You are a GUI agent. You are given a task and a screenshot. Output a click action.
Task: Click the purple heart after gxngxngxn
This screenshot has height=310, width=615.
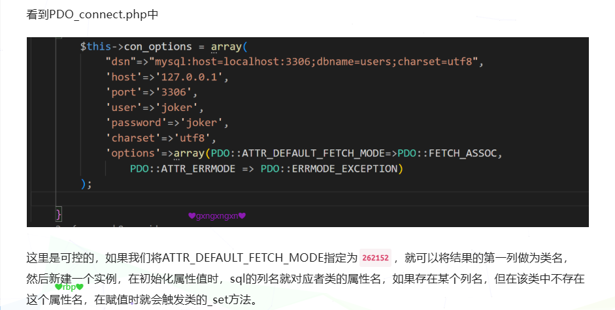click(x=242, y=215)
